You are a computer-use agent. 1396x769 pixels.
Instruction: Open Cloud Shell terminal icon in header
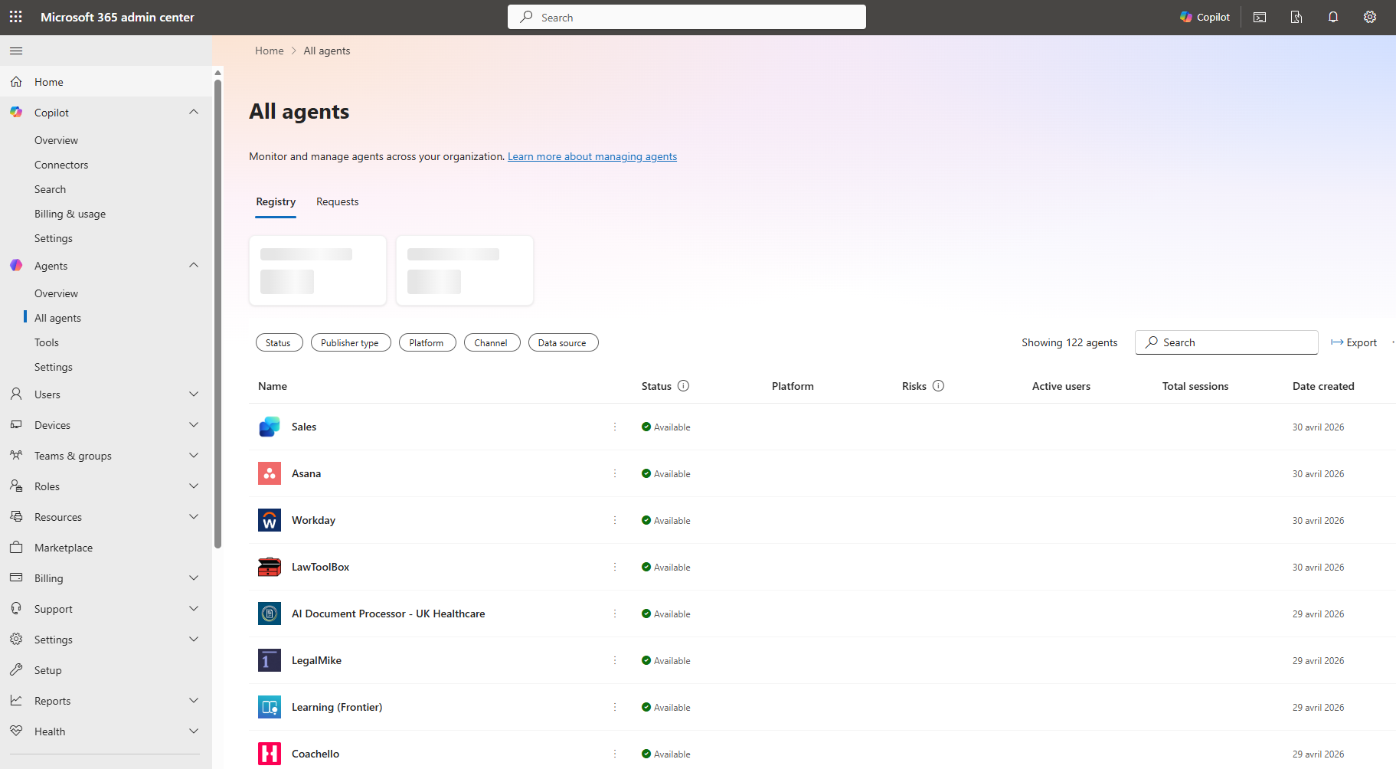pos(1260,17)
